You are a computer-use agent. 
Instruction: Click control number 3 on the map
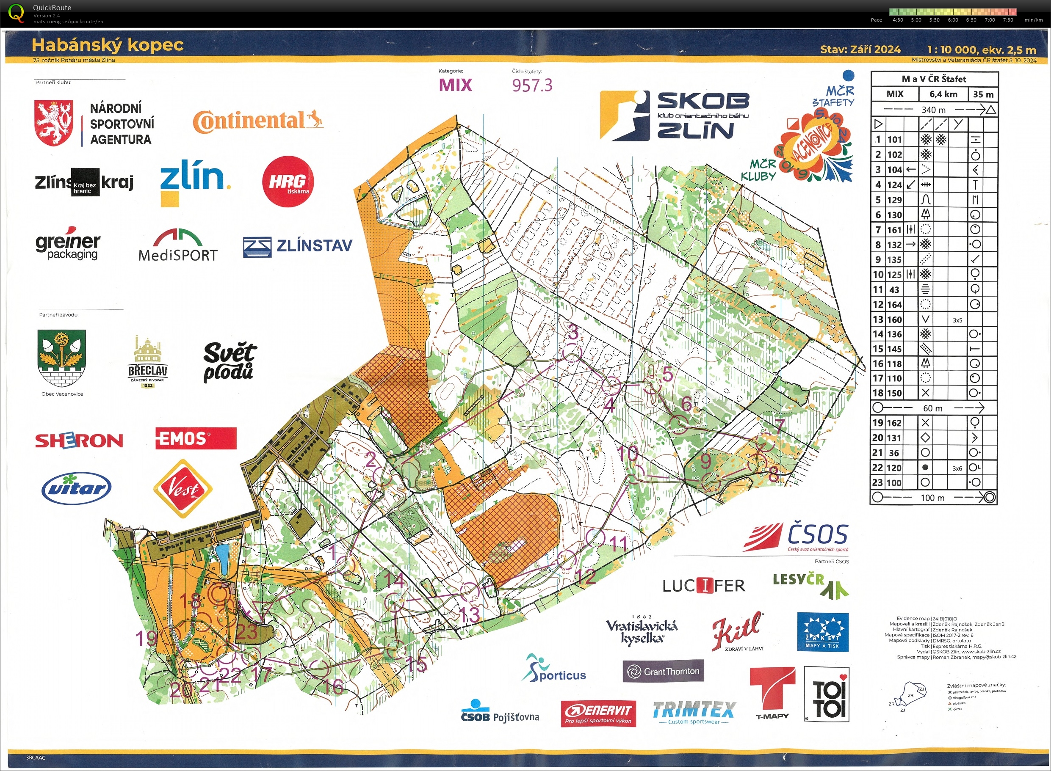(x=573, y=332)
